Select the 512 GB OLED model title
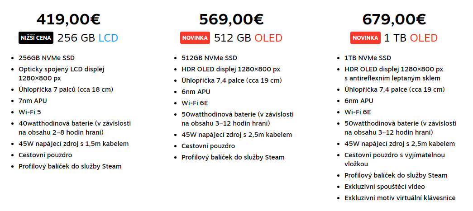This screenshot has width=473, height=211. 248,38
